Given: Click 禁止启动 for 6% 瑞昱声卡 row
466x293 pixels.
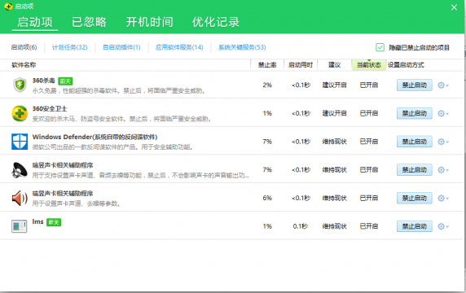Looking at the screenshot, I should (415, 198).
